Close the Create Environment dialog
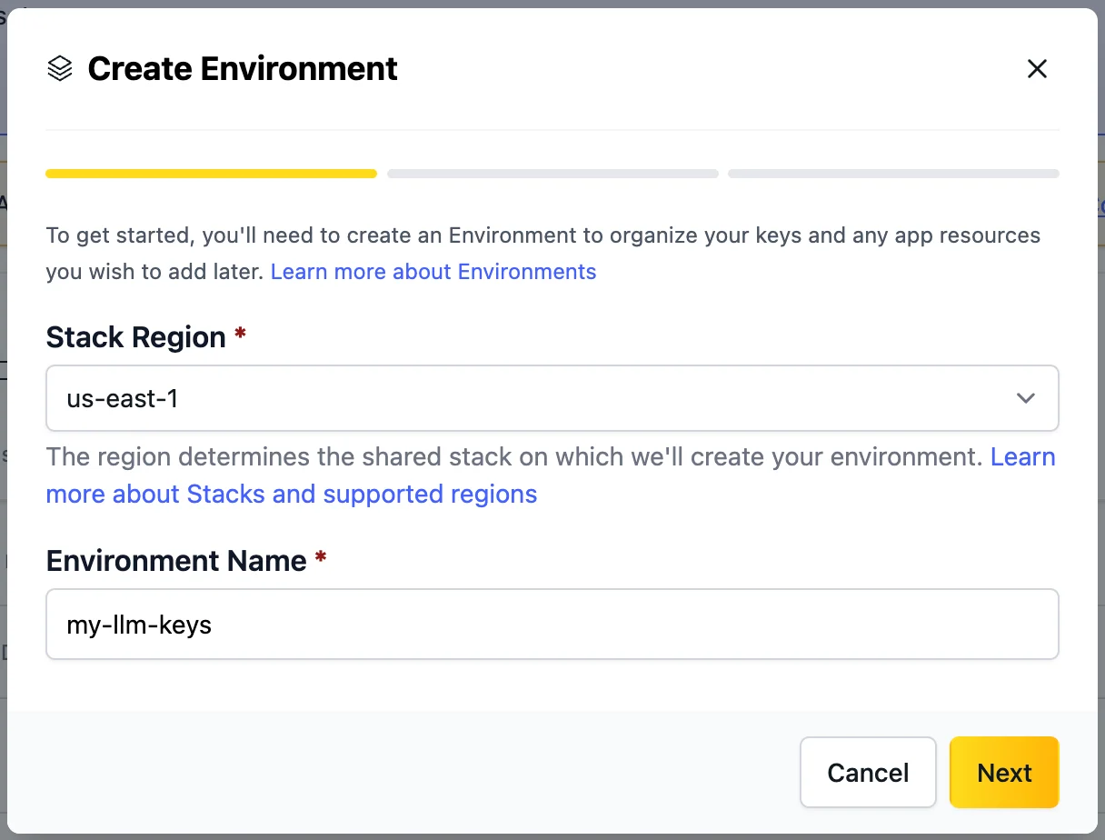This screenshot has width=1105, height=840. tap(1037, 68)
